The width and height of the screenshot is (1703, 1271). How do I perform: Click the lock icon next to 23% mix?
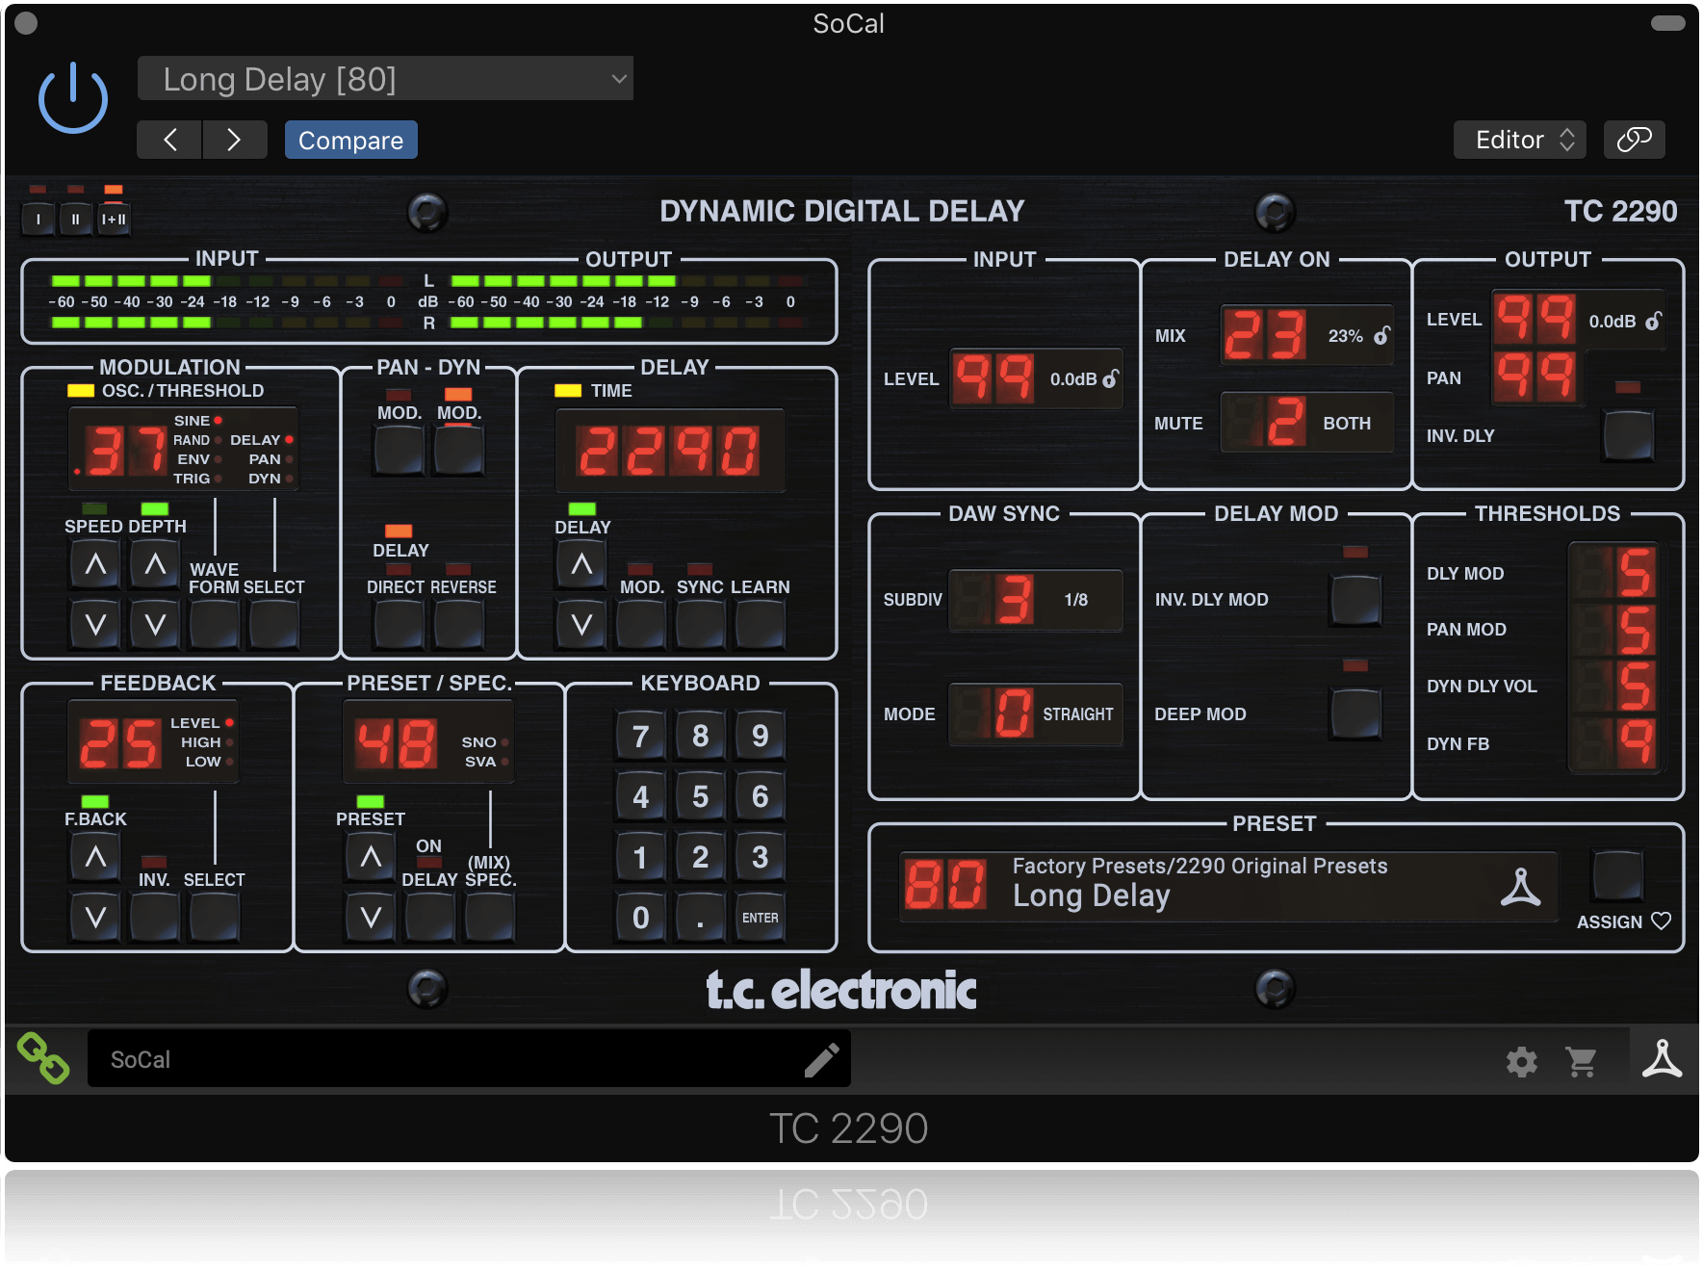[1383, 336]
